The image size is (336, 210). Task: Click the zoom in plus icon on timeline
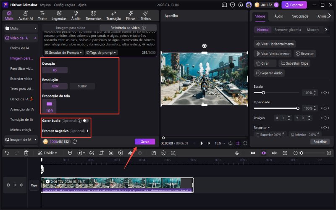click(x=329, y=153)
